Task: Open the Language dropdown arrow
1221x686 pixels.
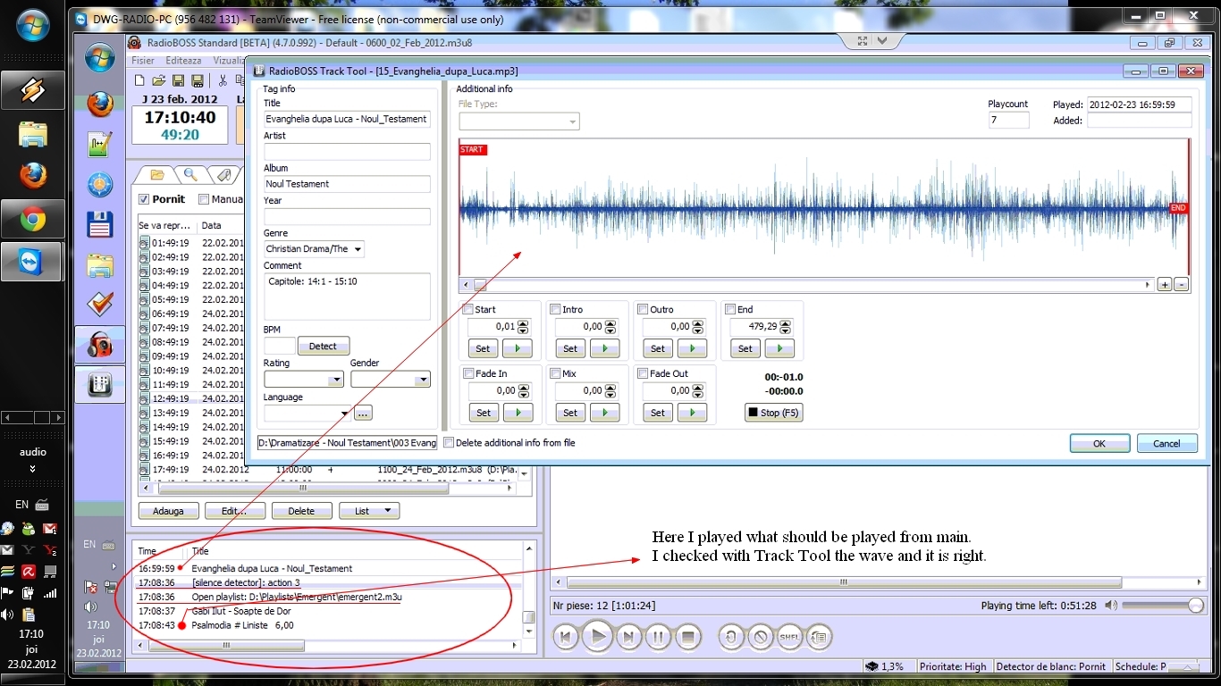Action: (345, 413)
